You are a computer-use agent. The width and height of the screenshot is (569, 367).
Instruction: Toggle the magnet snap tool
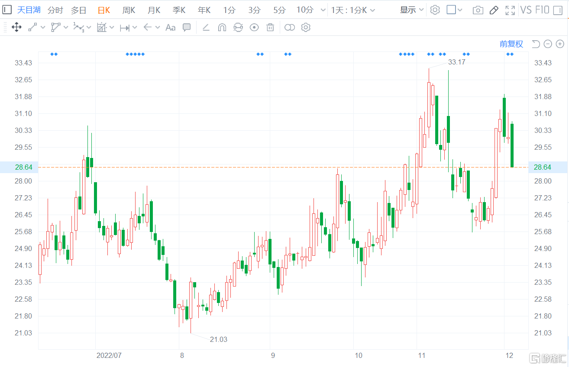click(x=222, y=28)
